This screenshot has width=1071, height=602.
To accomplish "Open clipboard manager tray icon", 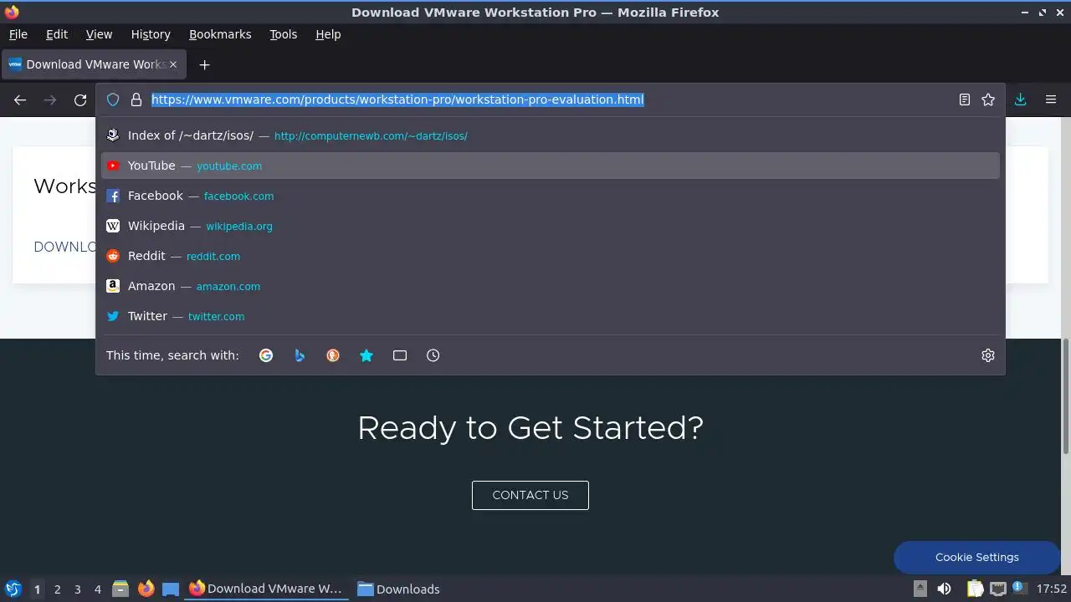I will [x=975, y=589].
